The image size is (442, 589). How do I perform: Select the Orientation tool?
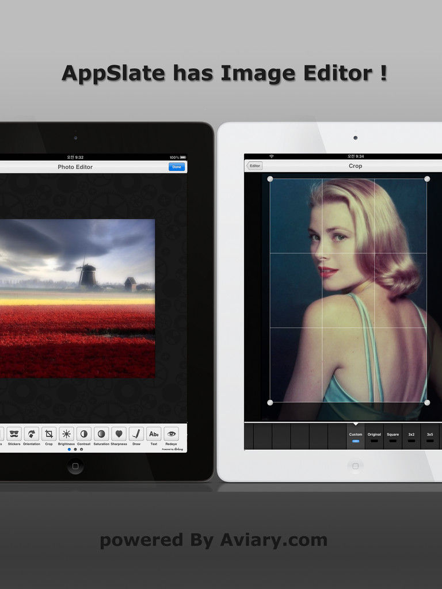pos(32,436)
